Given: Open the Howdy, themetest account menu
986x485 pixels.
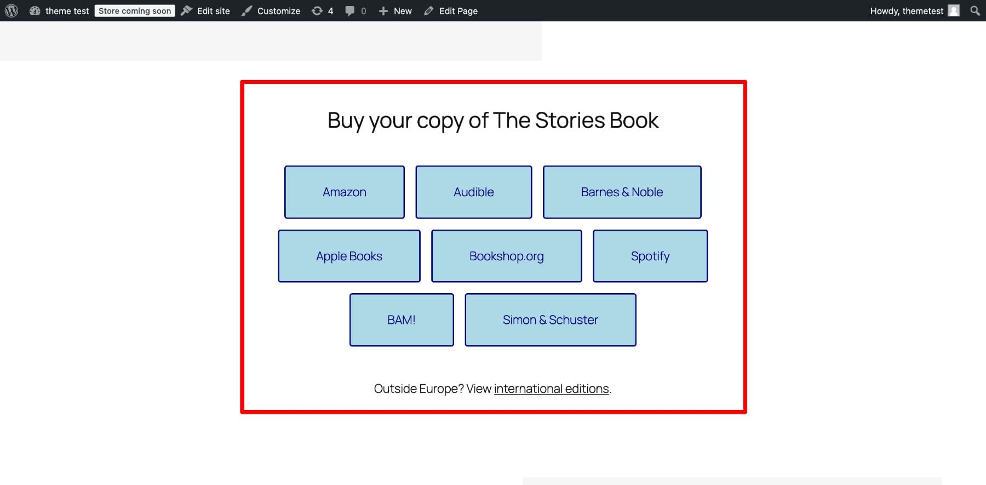Looking at the screenshot, I should [907, 11].
